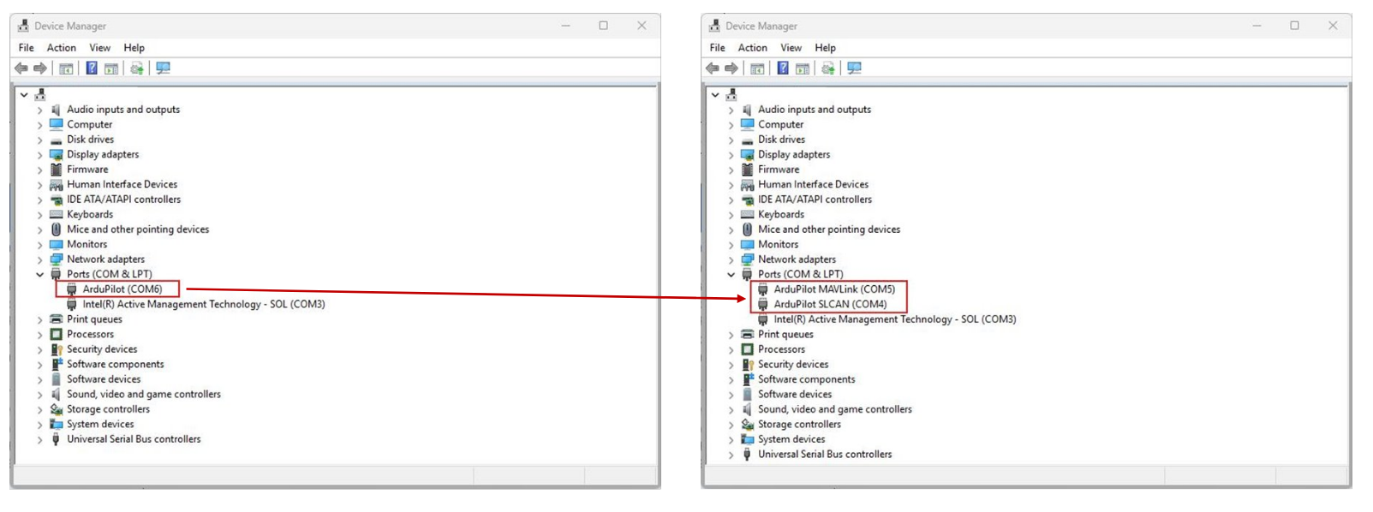Click Scan for hardware changes icon, left window
The image size is (1373, 512).
pyautogui.click(x=163, y=68)
